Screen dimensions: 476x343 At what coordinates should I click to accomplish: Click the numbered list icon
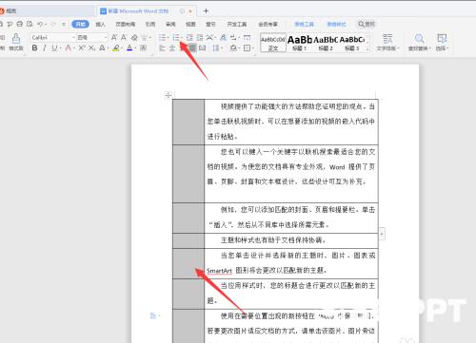coord(176,38)
